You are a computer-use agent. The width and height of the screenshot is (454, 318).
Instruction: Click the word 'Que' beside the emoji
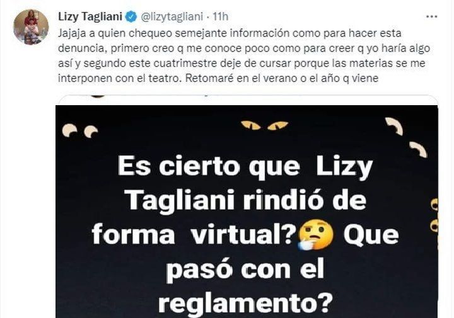point(371,234)
